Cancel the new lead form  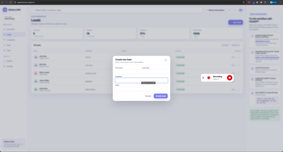148,96
